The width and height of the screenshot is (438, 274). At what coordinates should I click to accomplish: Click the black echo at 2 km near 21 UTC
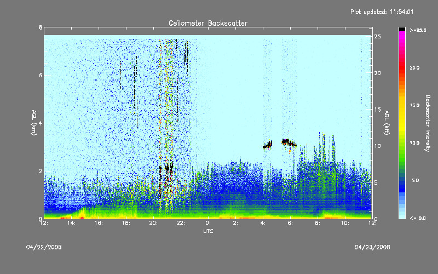click(167, 169)
